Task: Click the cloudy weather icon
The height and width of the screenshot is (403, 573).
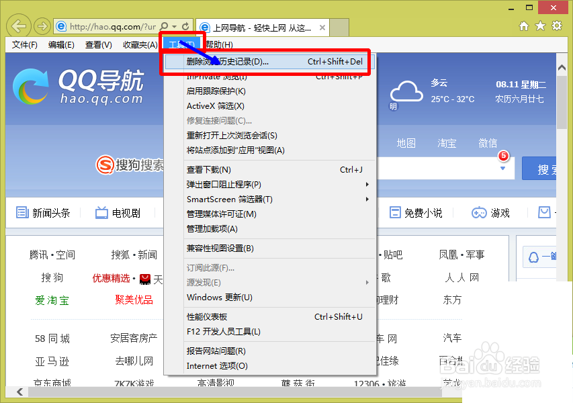Action: click(406, 91)
